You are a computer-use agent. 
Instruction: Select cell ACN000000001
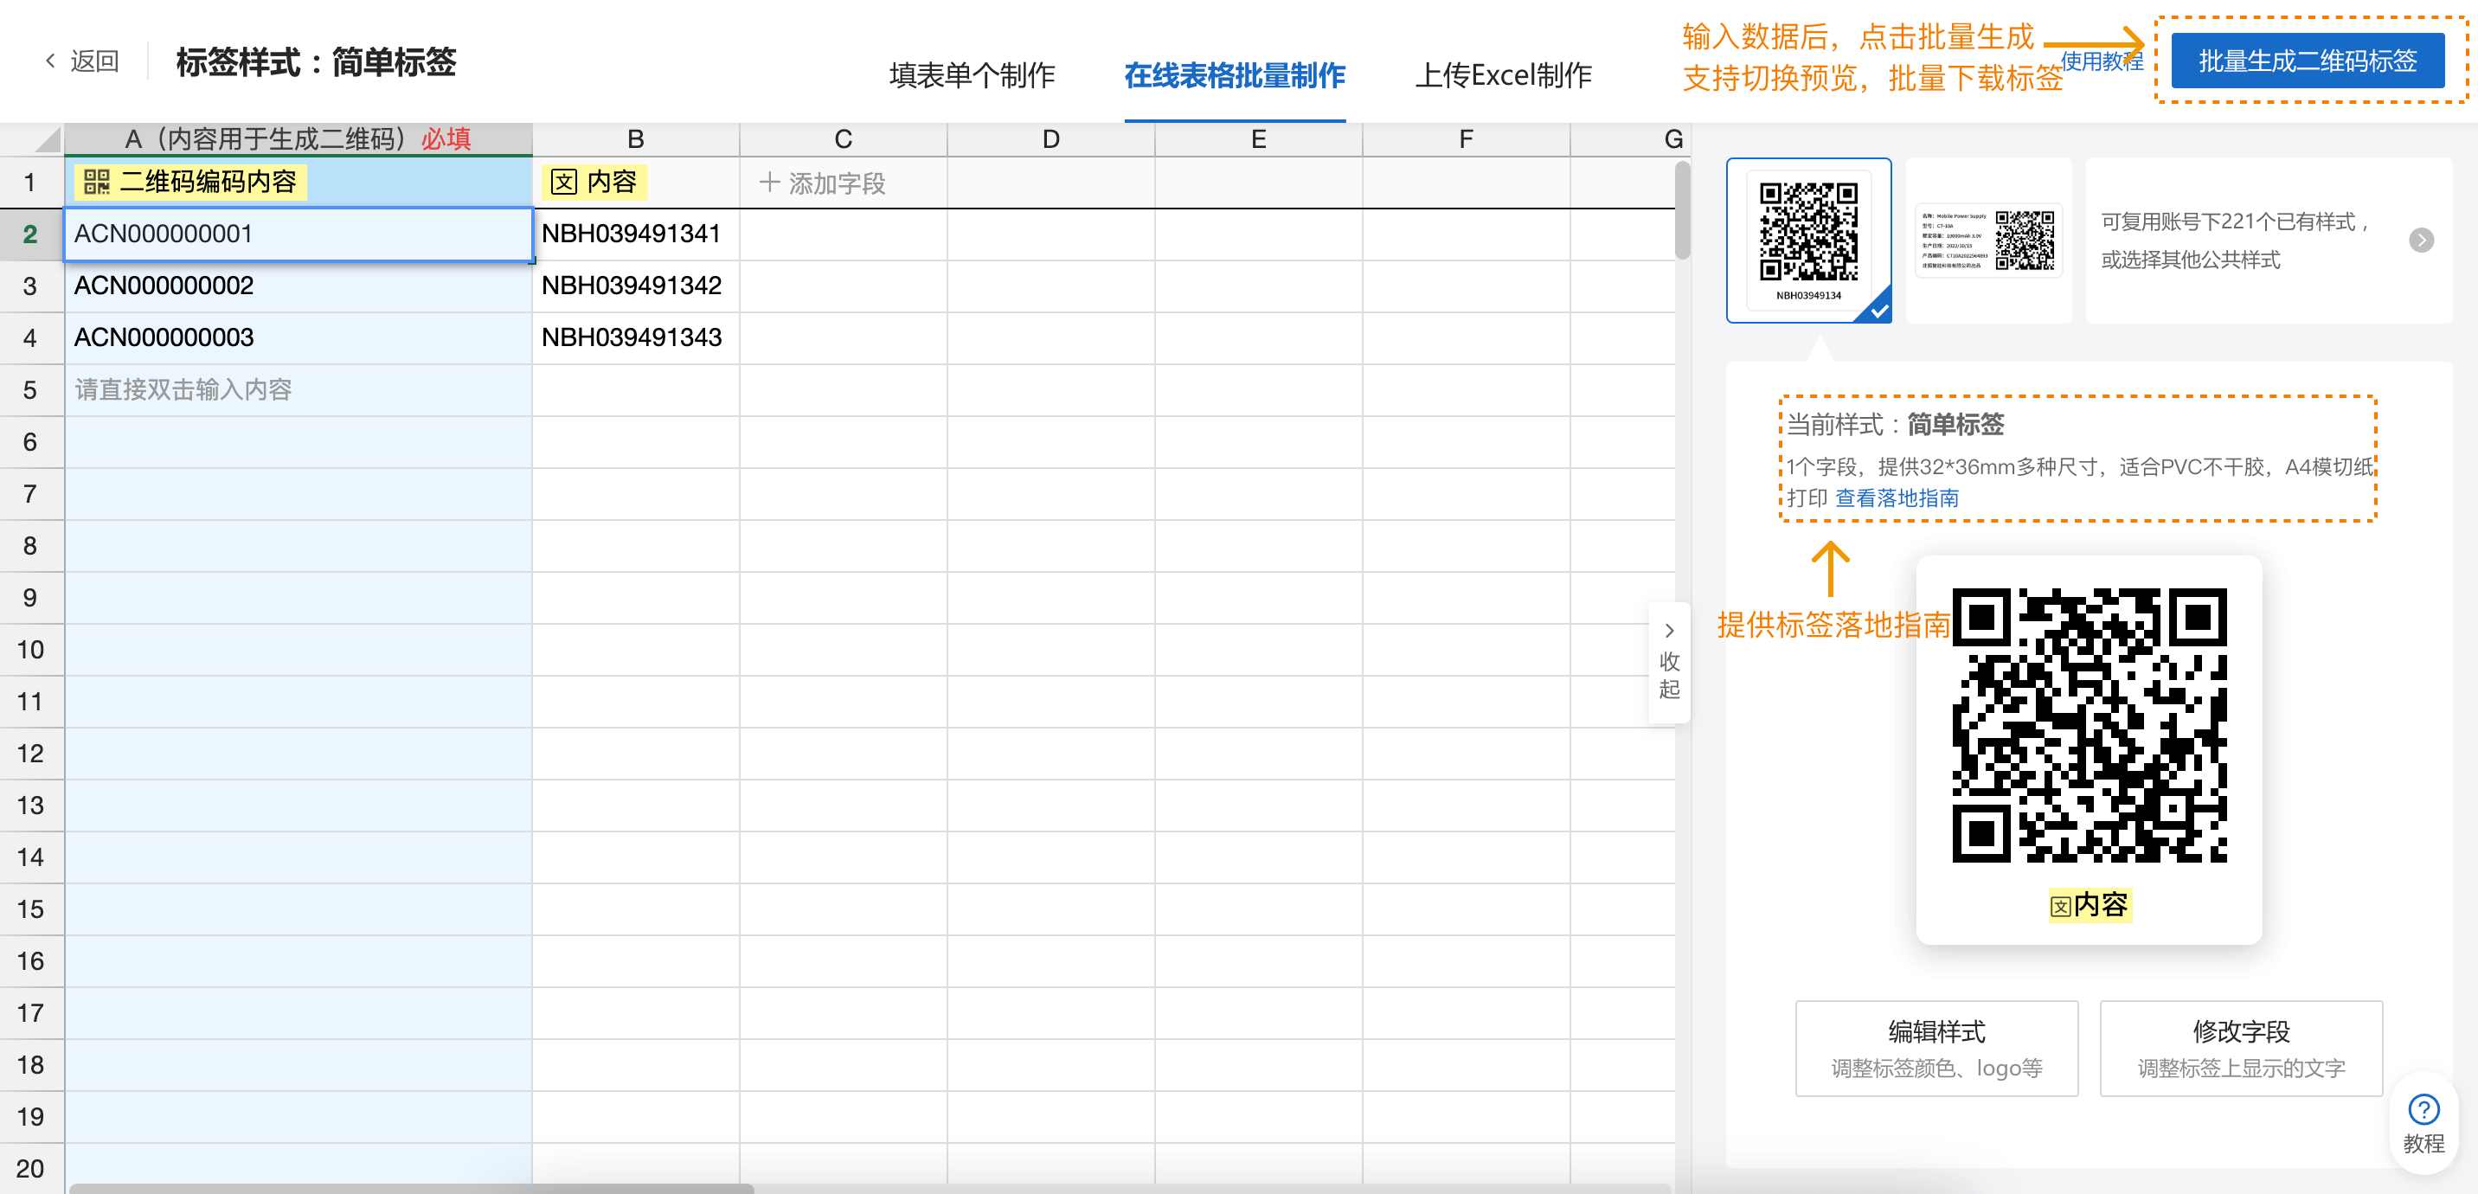point(299,234)
